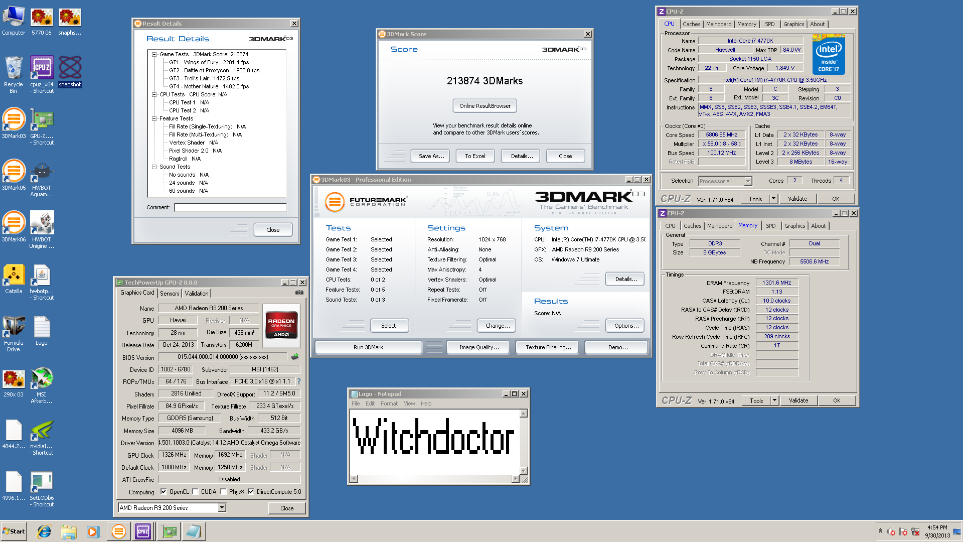Open Tools dropdown arrow in CPU-Z CPU window

[773, 199]
